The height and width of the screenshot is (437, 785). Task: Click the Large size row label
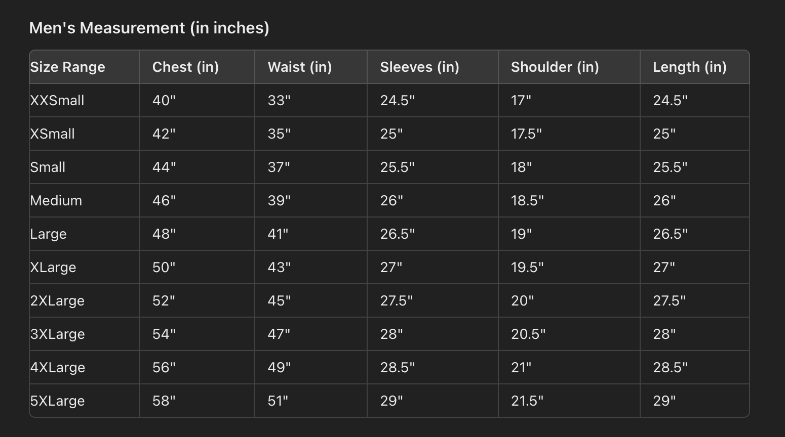(x=48, y=234)
